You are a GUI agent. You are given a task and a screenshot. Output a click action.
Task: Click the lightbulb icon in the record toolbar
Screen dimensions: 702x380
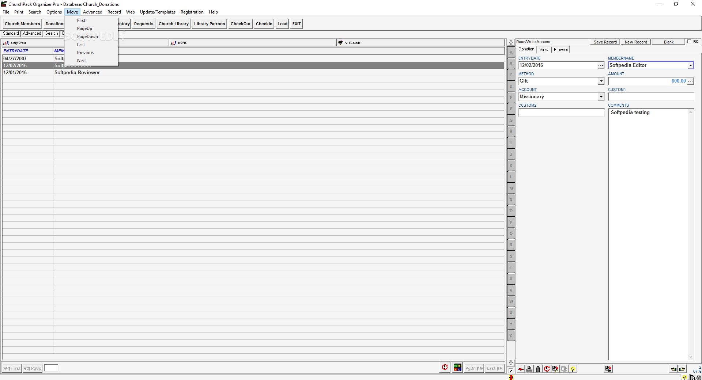[x=573, y=369]
